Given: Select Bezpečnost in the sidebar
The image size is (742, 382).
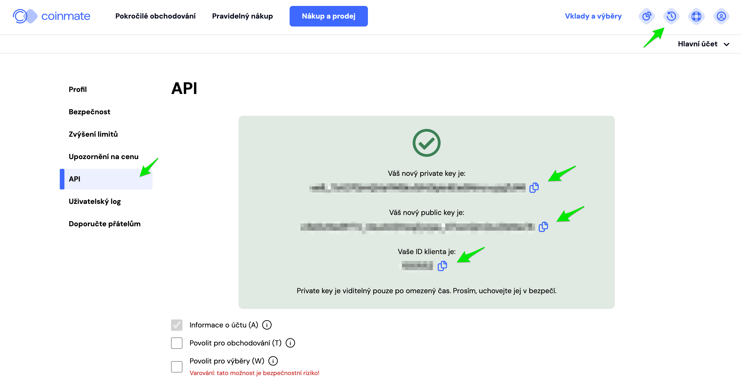Looking at the screenshot, I should (x=89, y=112).
